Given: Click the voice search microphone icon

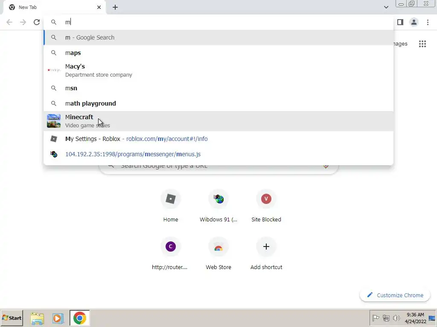Looking at the screenshot, I should pos(326,166).
